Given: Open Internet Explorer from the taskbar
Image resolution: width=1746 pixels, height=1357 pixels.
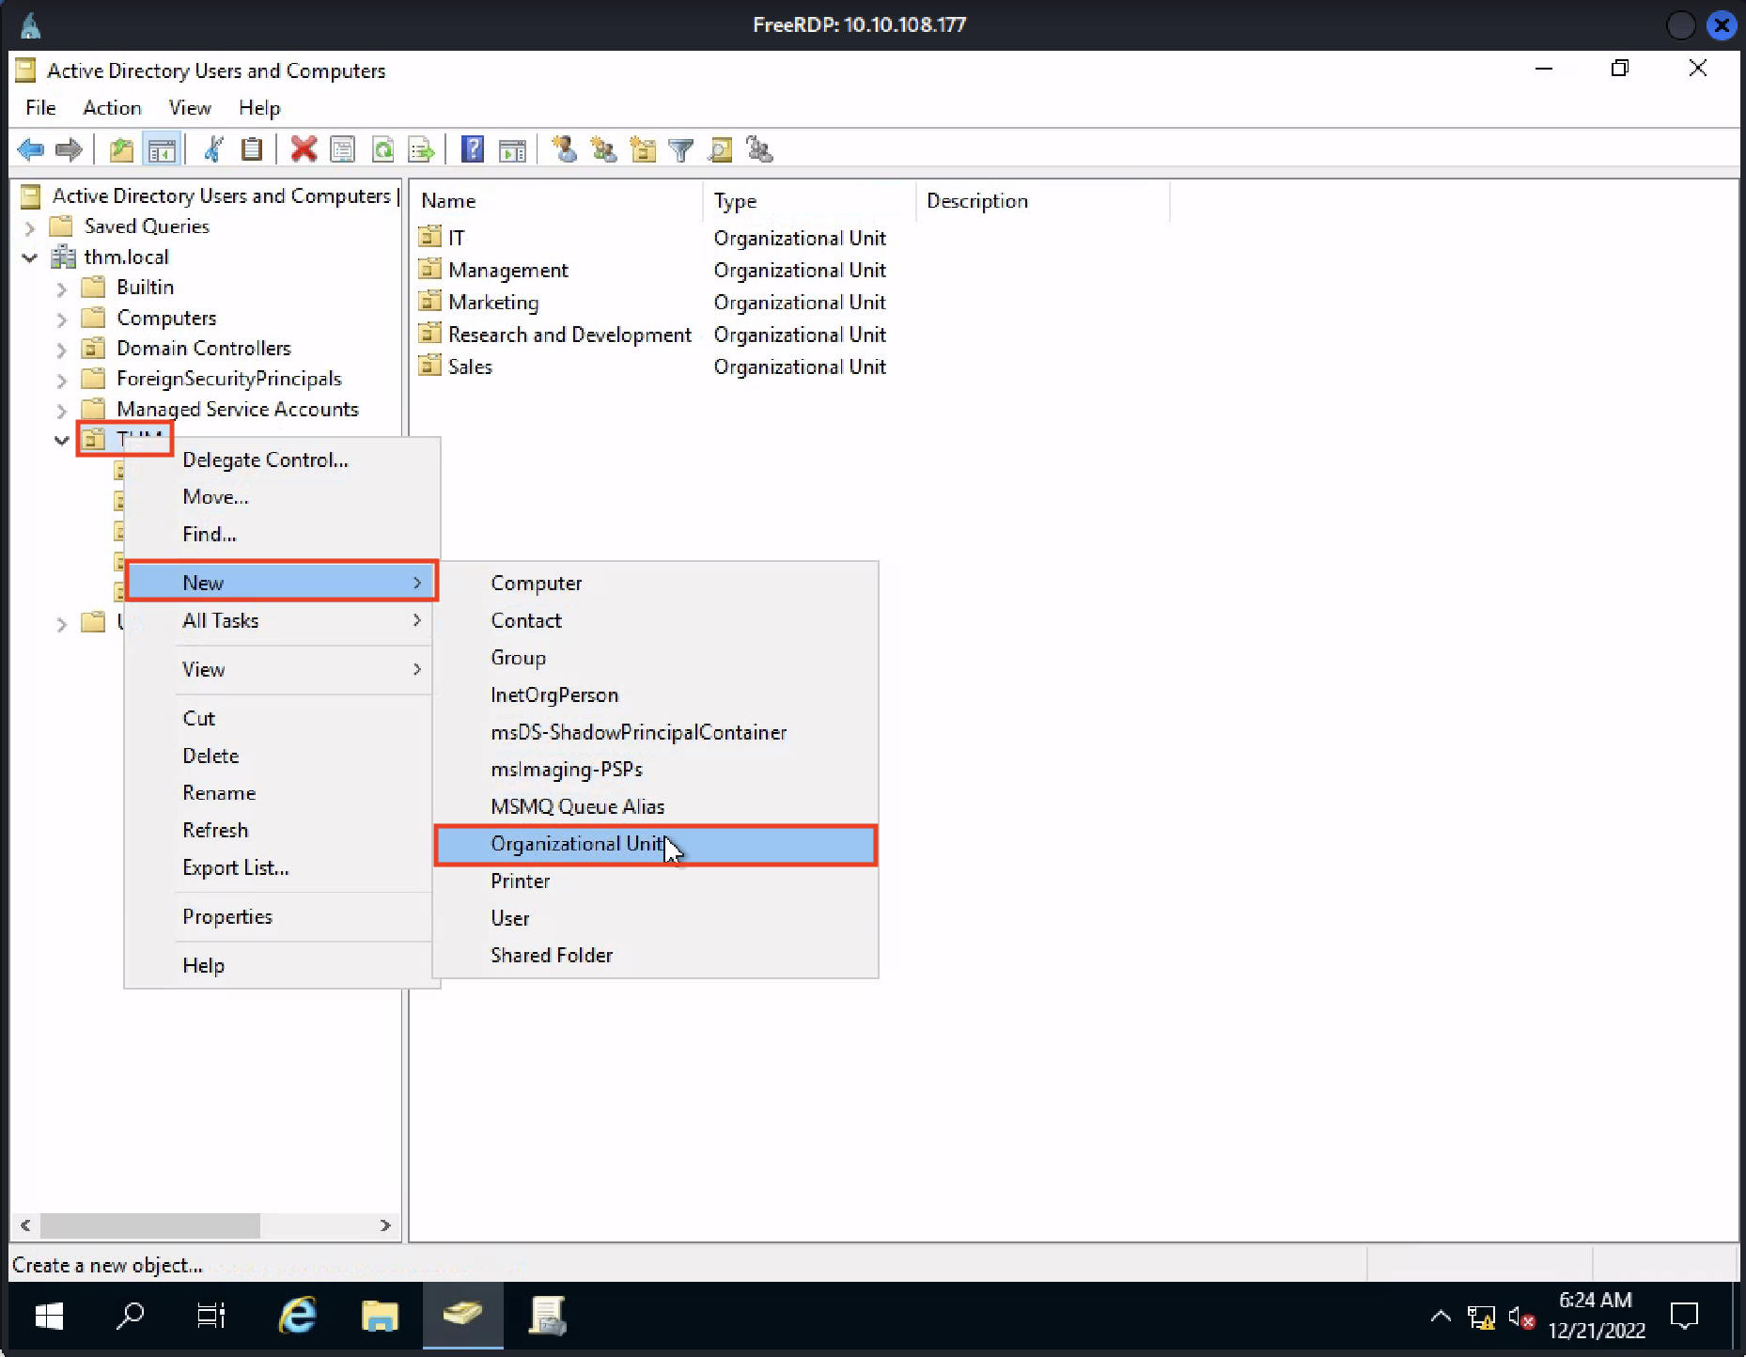Looking at the screenshot, I should click(x=298, y=1316).
